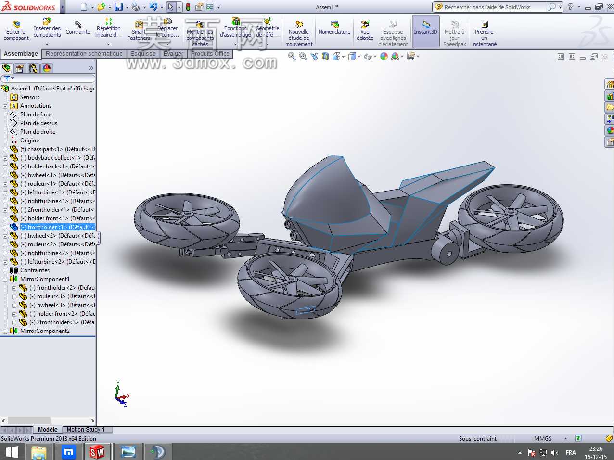Select the Contrainte (mate) tool
The width and height of the screenshot is (614, 460).
pos(78,28)
